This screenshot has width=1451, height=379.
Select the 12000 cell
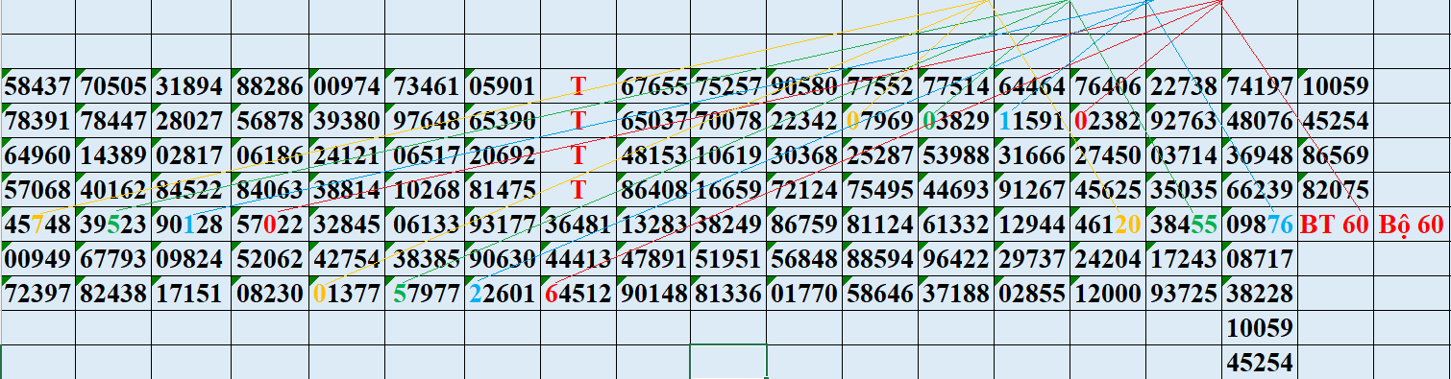pyautogui.click(x=1108, y=293)
